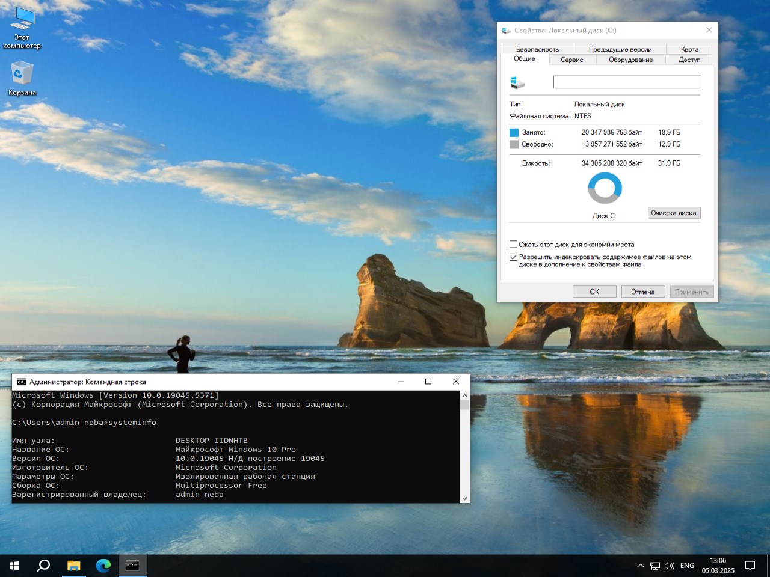Launch Microsoft Edge from taskbar

(103, 566)
